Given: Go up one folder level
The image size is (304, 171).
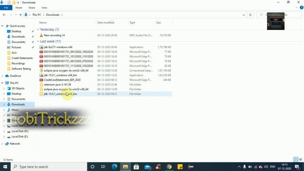Looking at the screenshot, I should [20, 15].
